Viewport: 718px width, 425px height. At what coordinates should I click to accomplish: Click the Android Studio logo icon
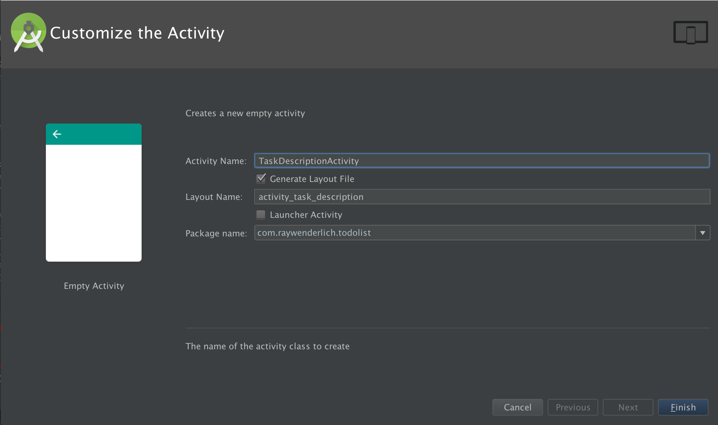(x=28, y=33)
